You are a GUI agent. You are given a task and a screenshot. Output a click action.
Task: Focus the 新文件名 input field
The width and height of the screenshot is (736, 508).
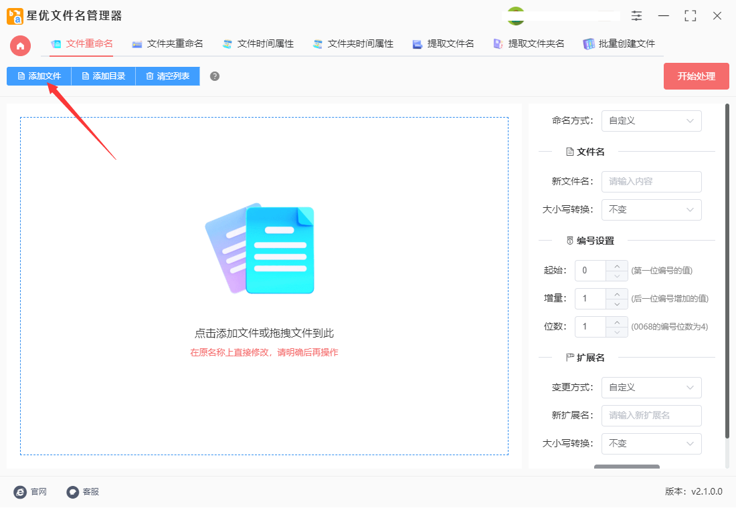pyautogui.click(x=652, y=182)
